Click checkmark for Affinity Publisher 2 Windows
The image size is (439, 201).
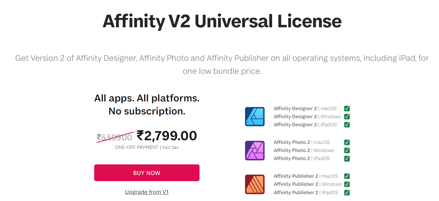coord(347,184)
